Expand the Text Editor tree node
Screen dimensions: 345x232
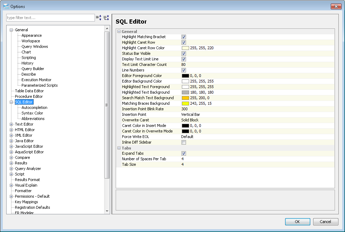[x=11, y=124]
